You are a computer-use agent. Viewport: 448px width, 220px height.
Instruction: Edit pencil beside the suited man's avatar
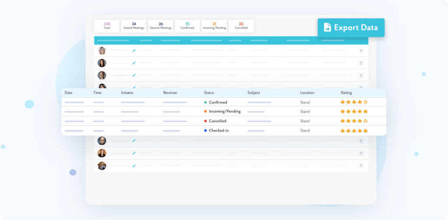134,165
